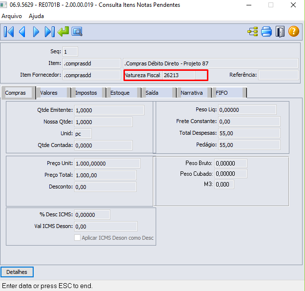Click the Unid field showing pc

click(x=83, y=134)
